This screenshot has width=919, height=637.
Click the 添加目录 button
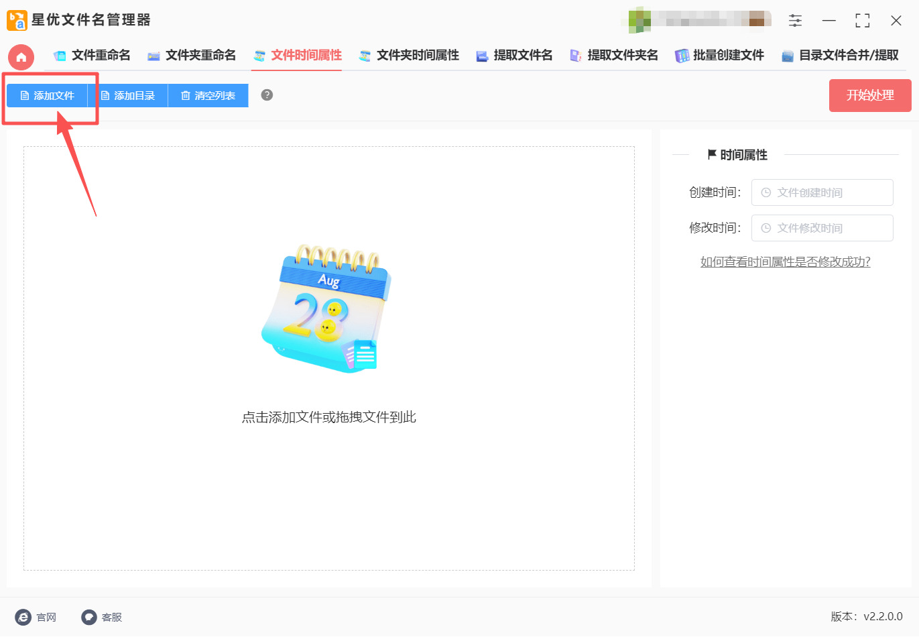point(127,95)
